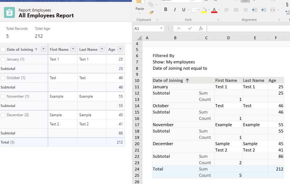Select column D header in Excel
The height and width of the screenshot is (184, 290).
click(x=228, y=38)
